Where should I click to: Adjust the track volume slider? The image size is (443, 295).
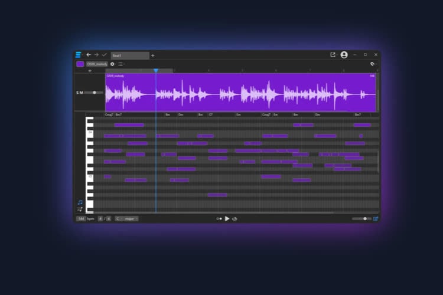coord(94,93)
